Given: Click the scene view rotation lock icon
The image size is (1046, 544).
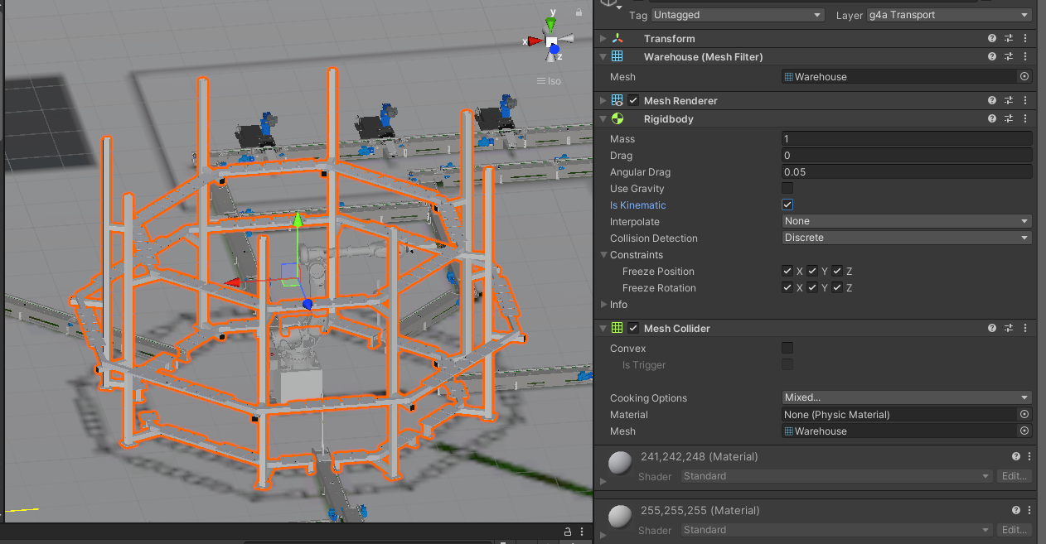Looking at the screenshot, I should coord(578,12).
